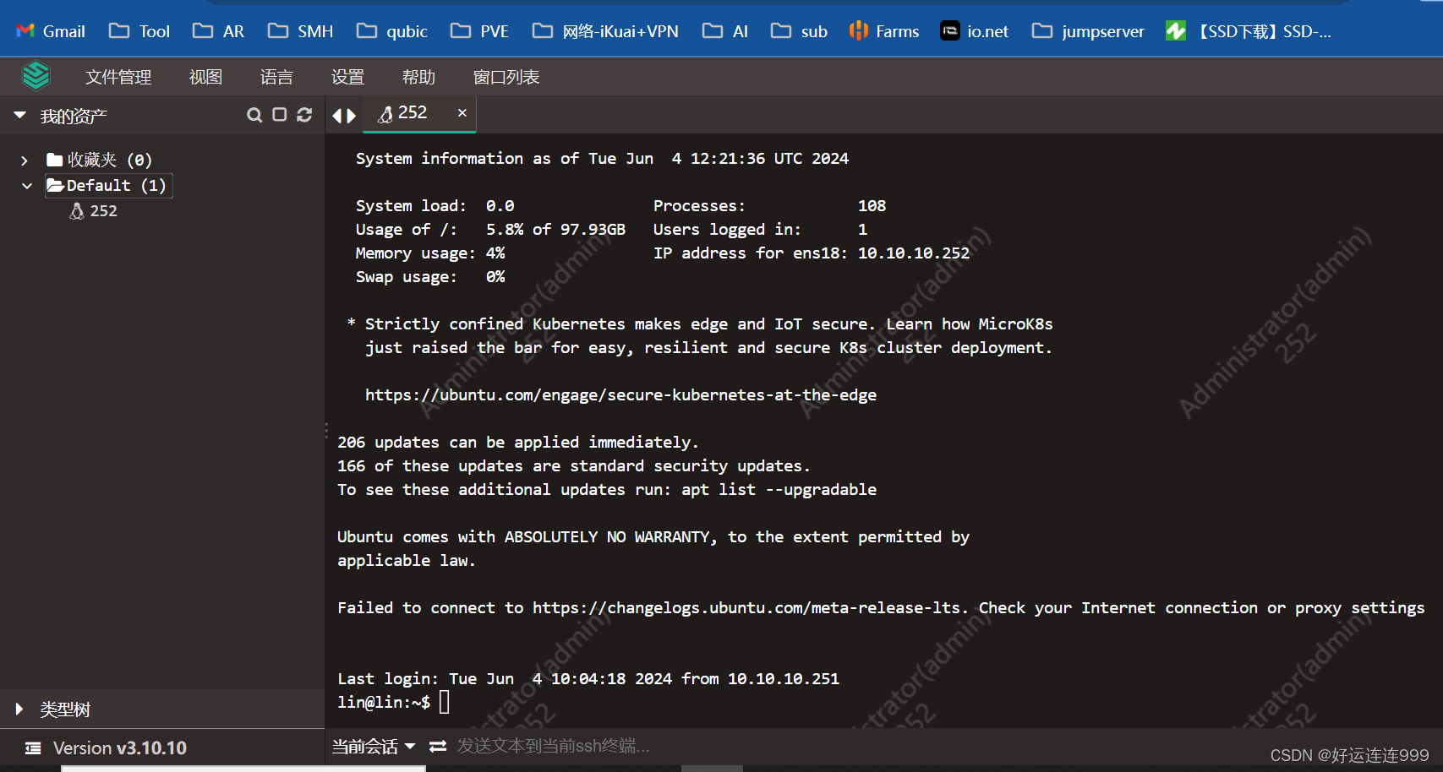This screenshot has height=772, width=1443.
Task: Click the JumpServer logo icon
Action: [x=36, y=76]
